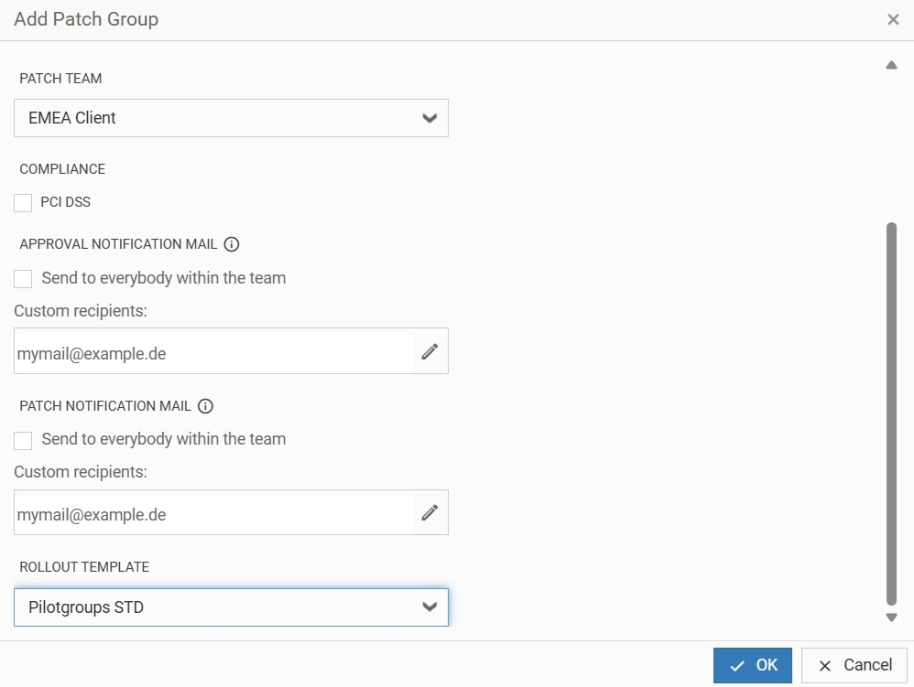
Task: Click patch notification custom recipients field
Action: (x=214, y=513)
